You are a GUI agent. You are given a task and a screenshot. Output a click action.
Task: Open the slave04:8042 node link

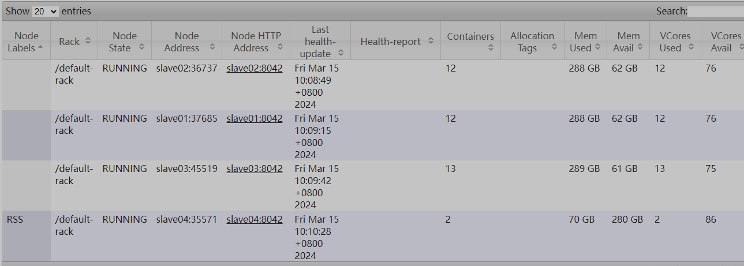click(x=255, y=219)
